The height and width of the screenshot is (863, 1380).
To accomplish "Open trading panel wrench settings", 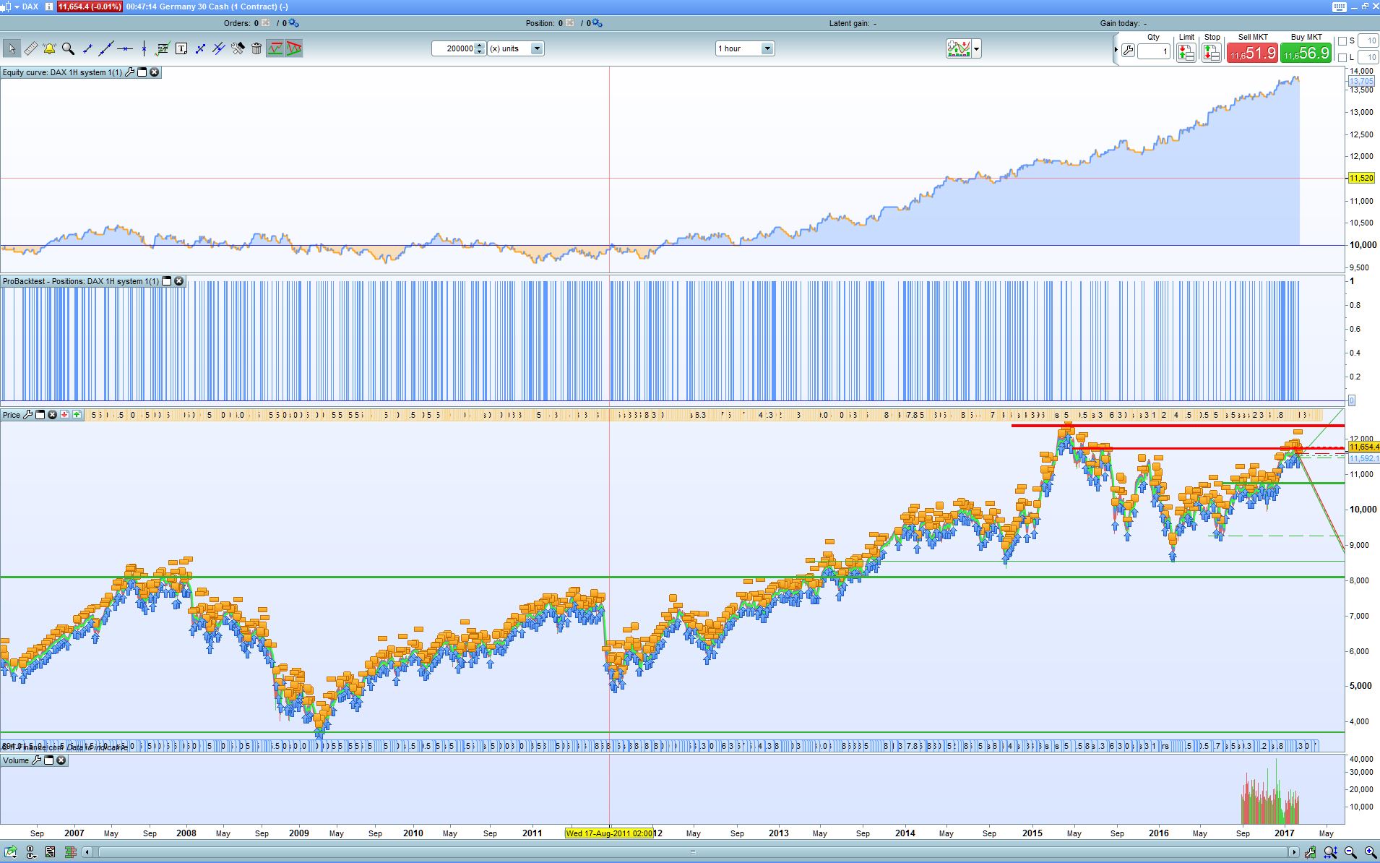I will click(1128, 51).
